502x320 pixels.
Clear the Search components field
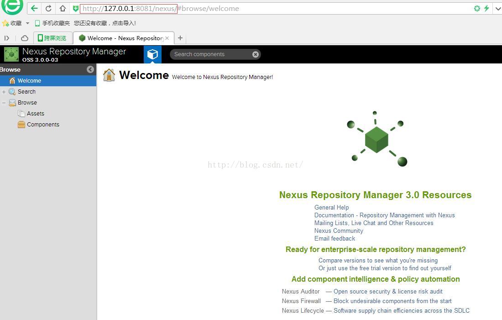click(256, 54)
